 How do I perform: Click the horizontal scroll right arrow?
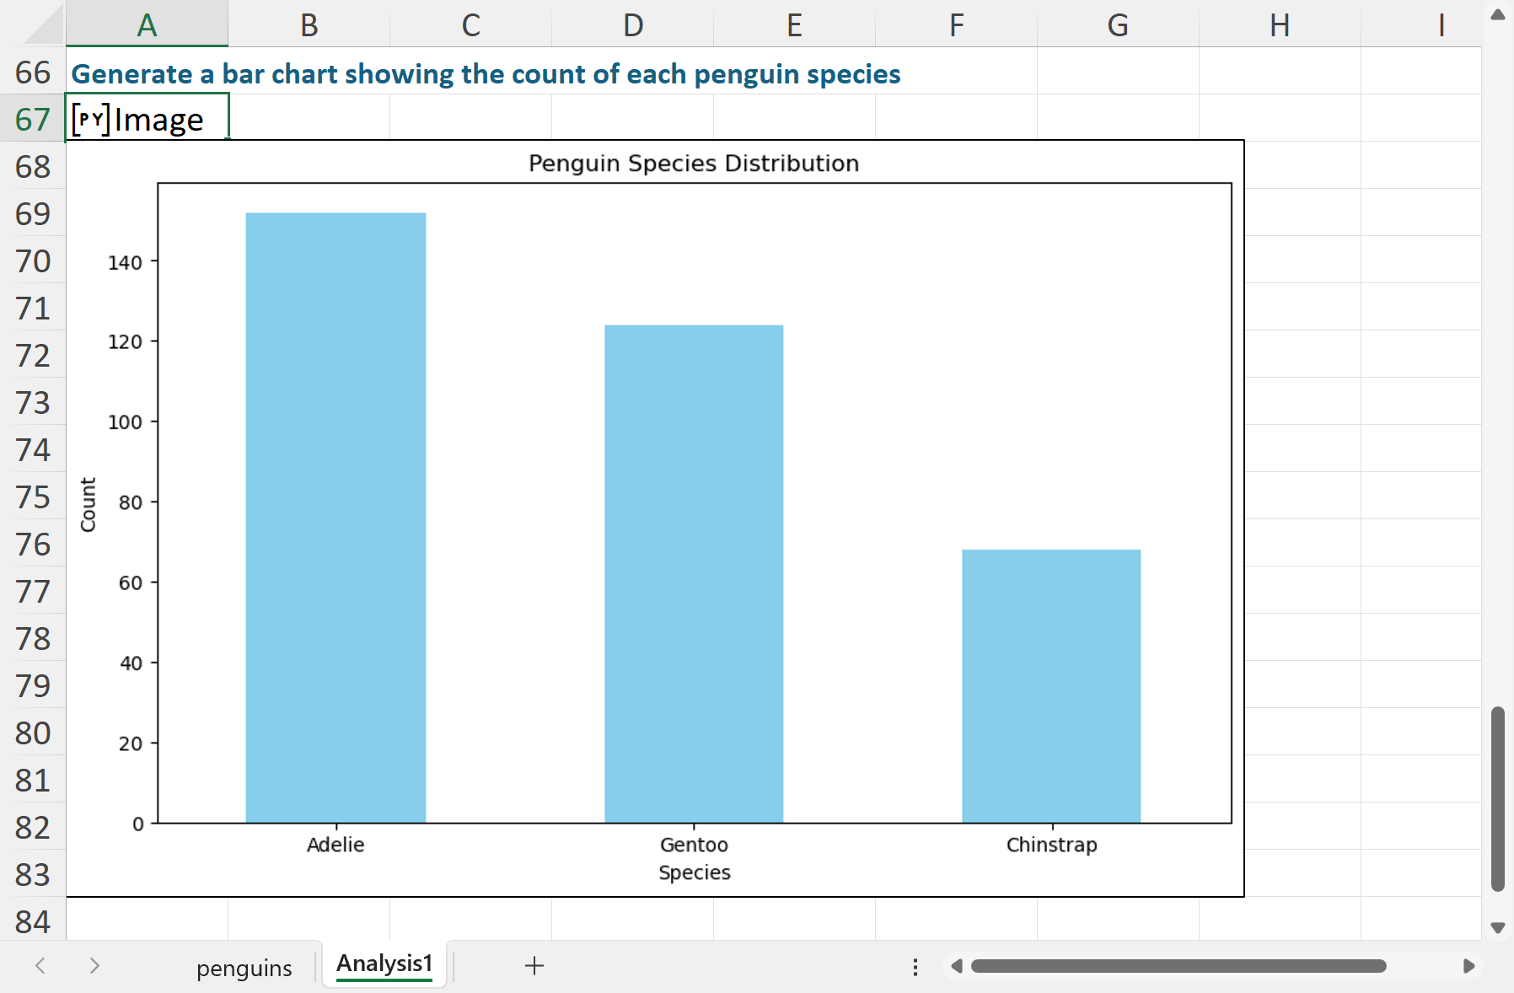[x=1468, y=966]
